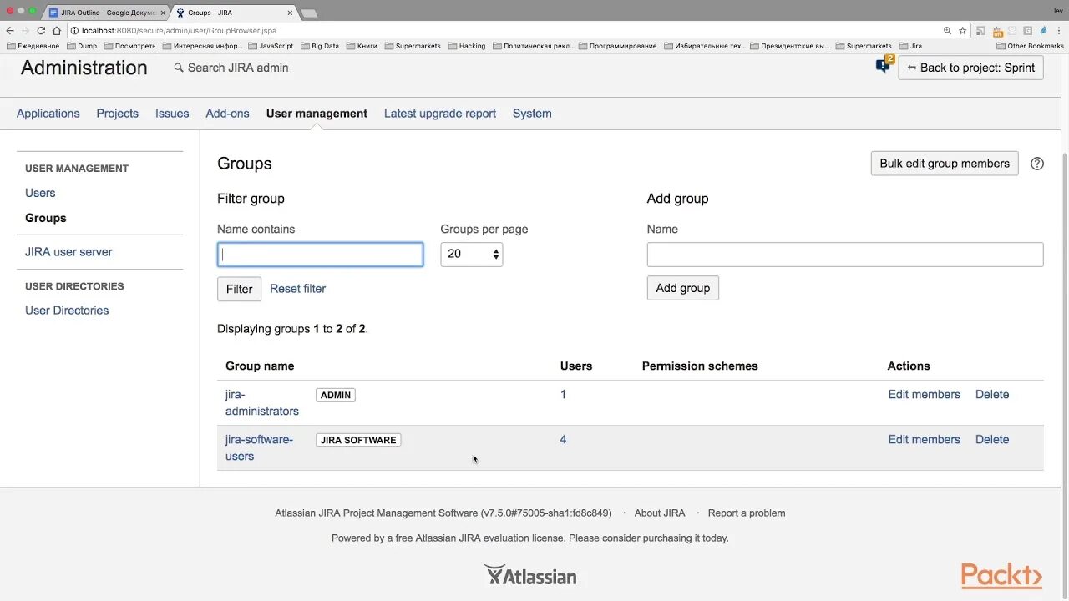The height and width of the screenshot is (601, 1069).
Task: Edit members of jira-administrators
Action: 924,394
